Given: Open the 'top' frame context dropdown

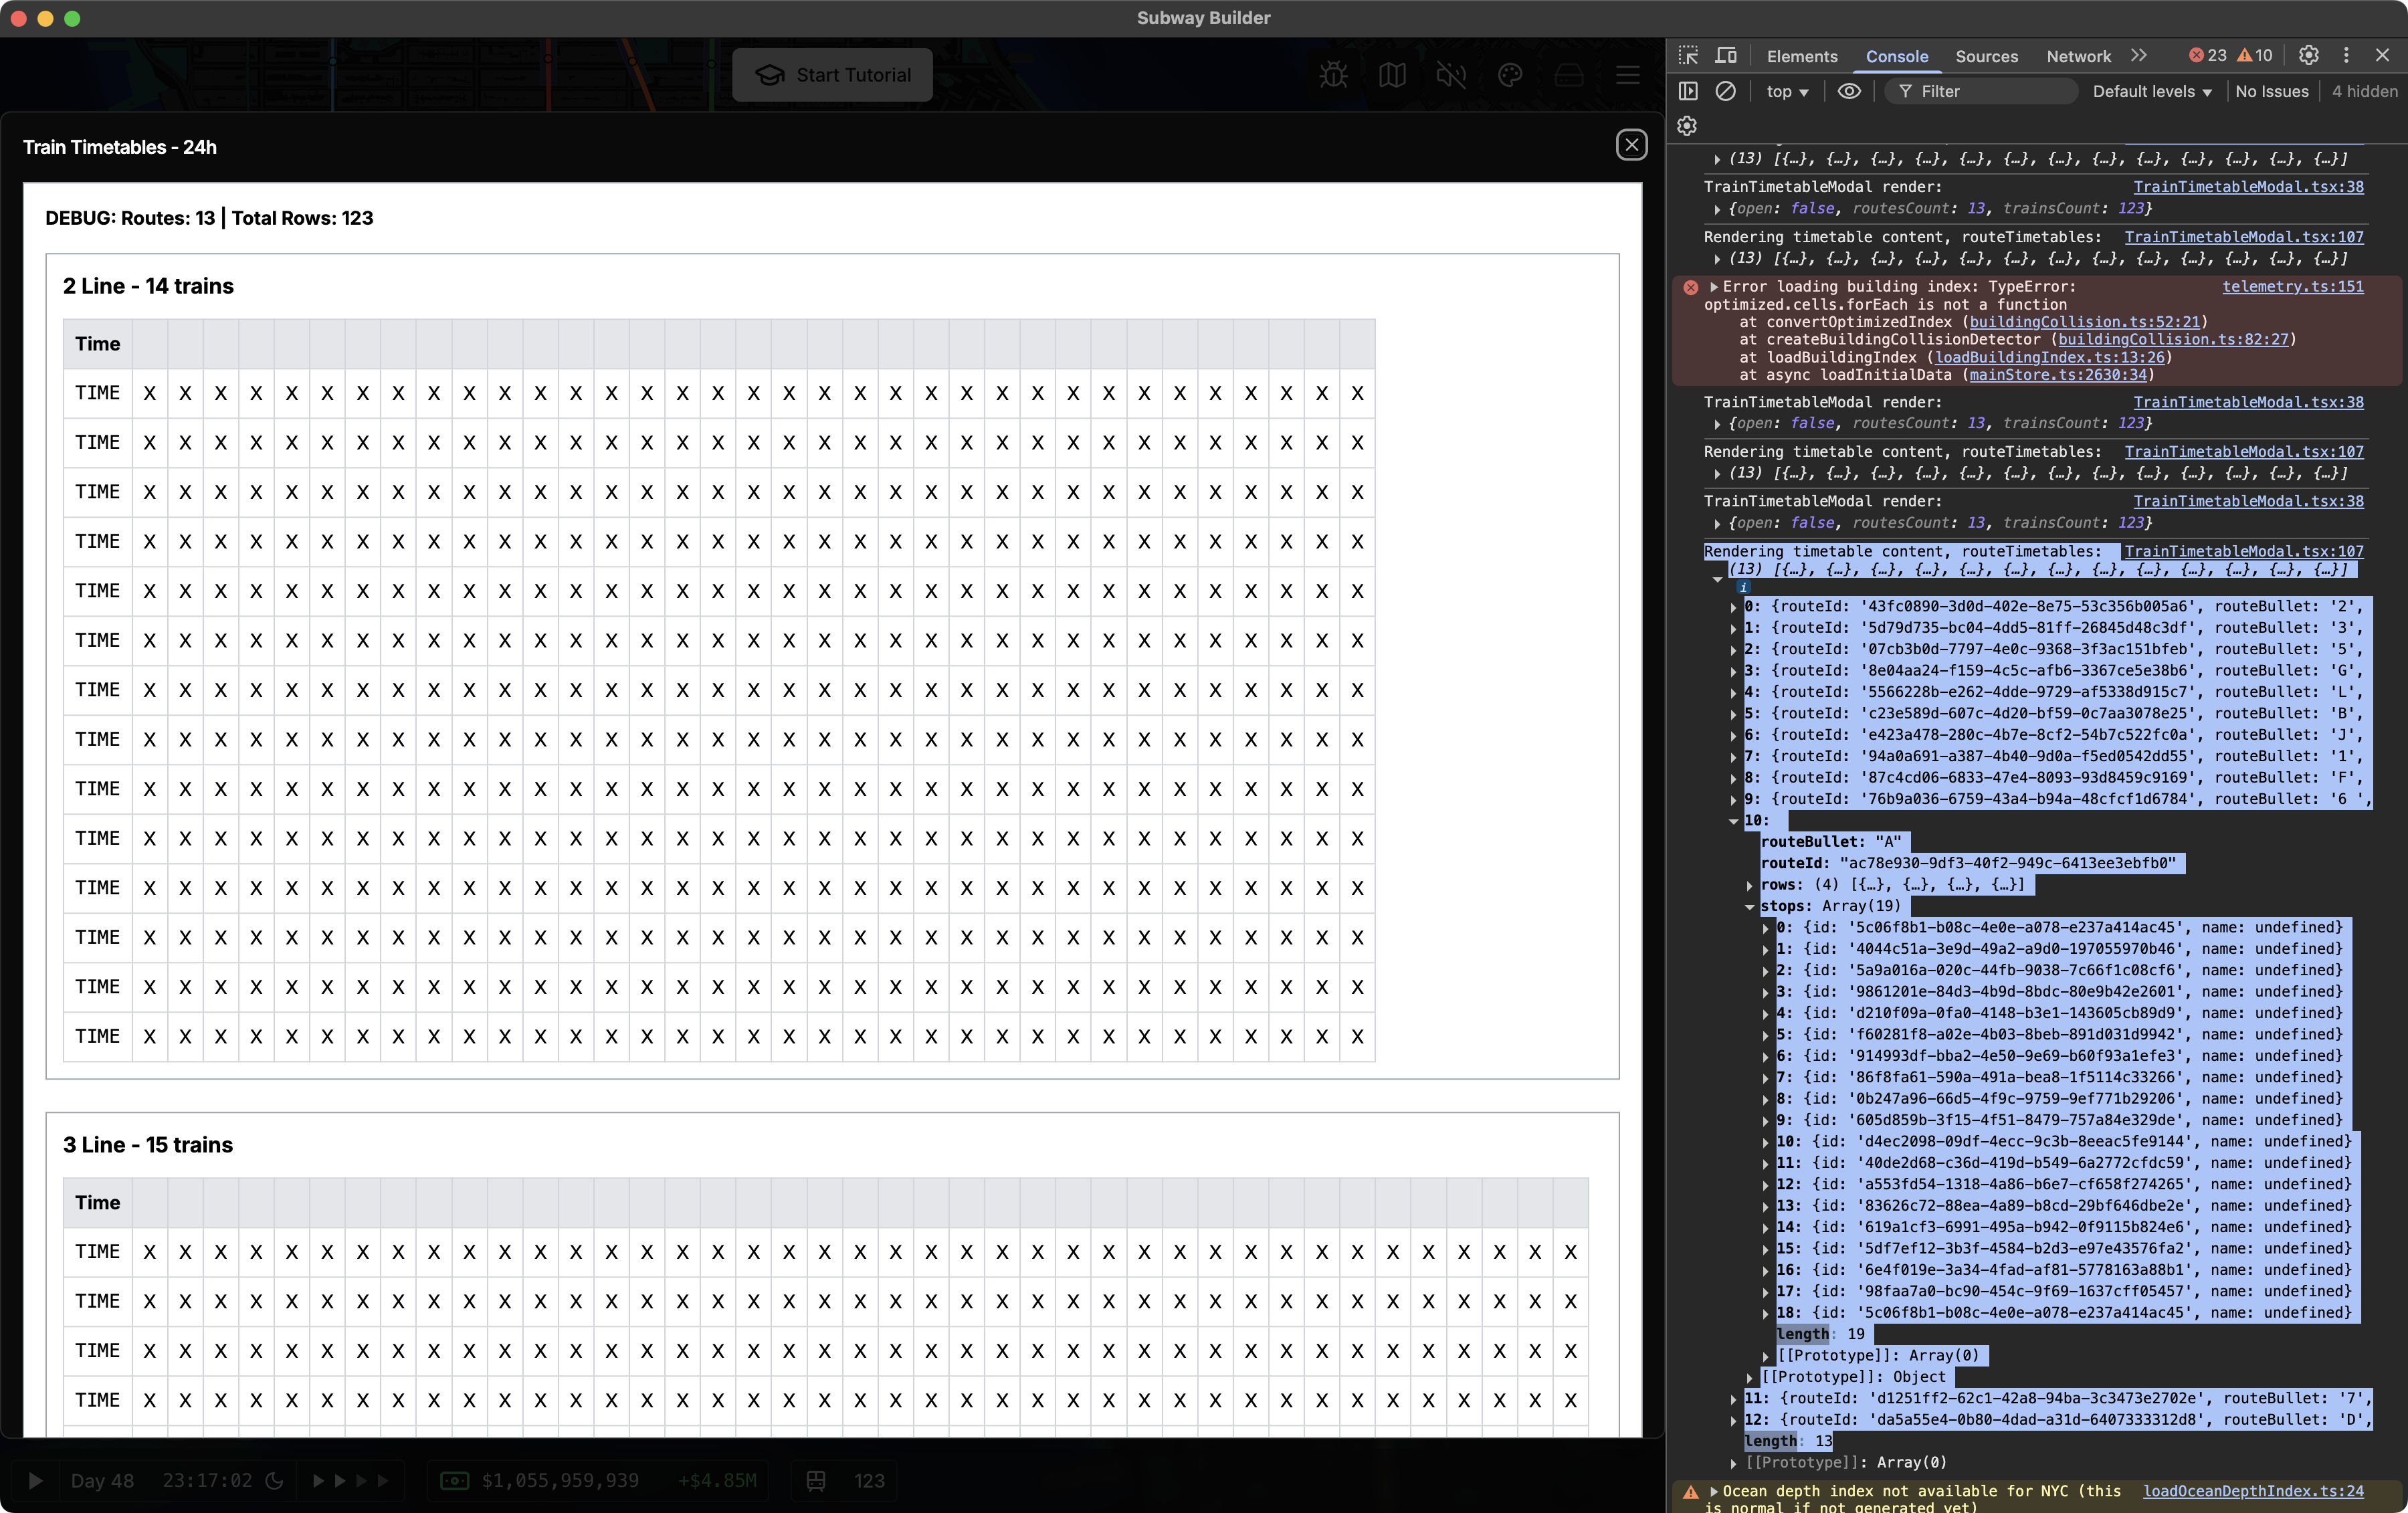Looking at the screenshot, I should (x=1787, y=91).
